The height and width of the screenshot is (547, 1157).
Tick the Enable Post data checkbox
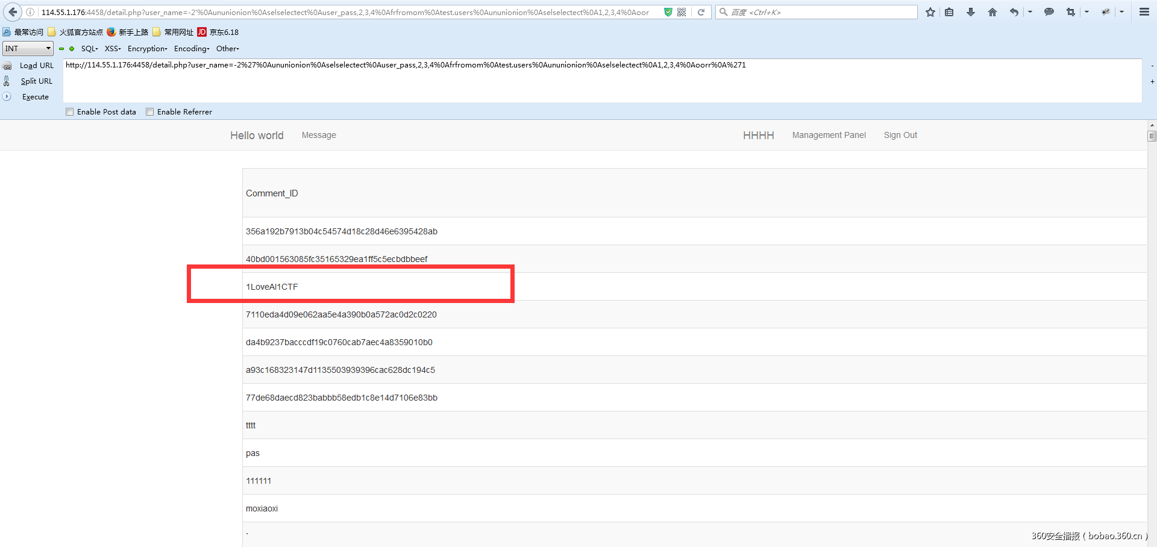point(70,112)
